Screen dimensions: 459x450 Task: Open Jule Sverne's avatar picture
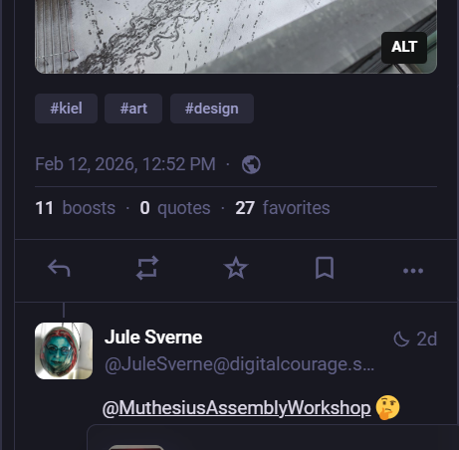pos(64,350)
